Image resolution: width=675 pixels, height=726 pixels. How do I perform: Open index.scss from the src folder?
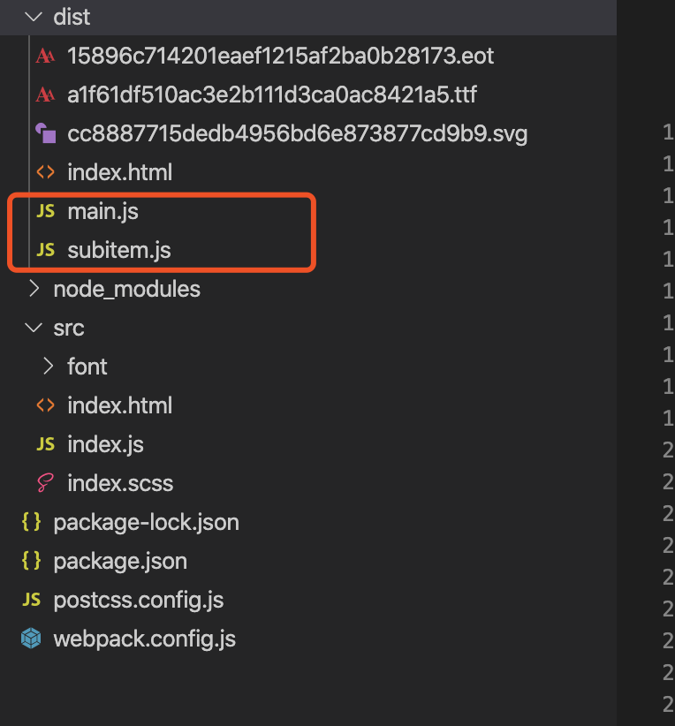coord(120,484)
